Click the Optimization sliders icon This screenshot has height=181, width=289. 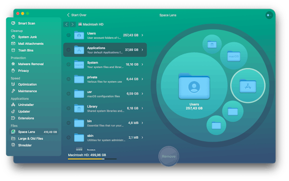pos(13,84)
